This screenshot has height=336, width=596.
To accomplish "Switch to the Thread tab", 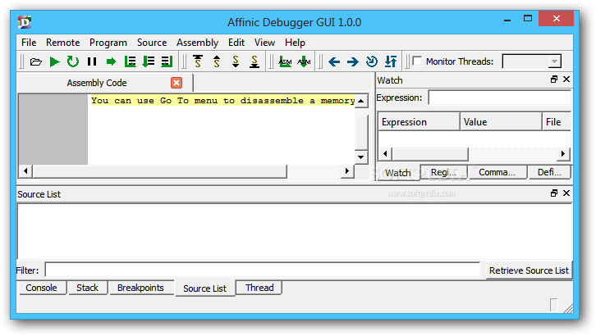I will 259,288.
